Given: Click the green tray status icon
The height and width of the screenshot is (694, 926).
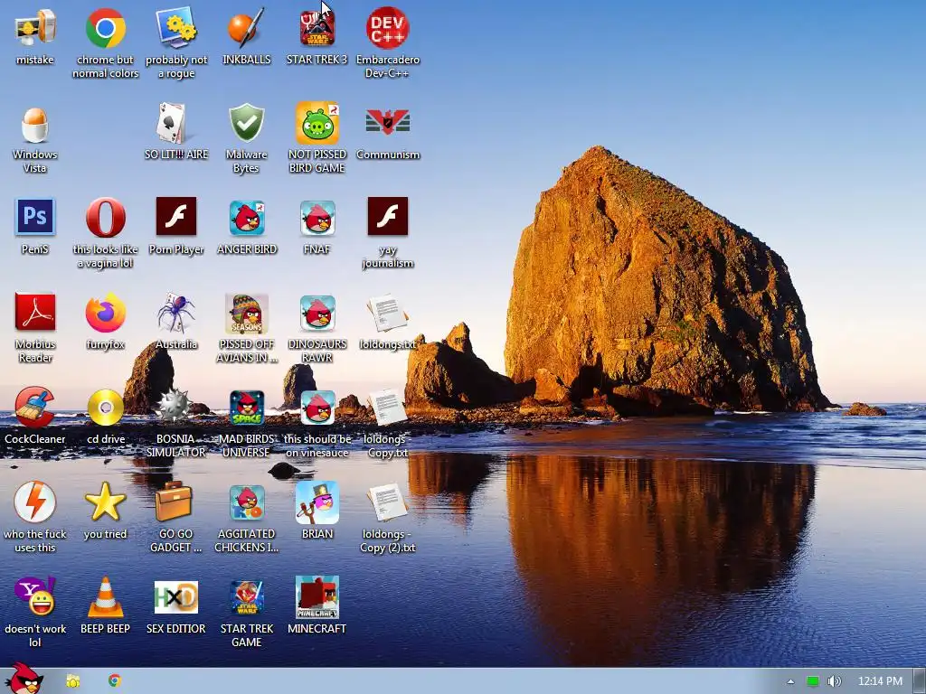Looking at the screenshot, I should coord(813,681).
